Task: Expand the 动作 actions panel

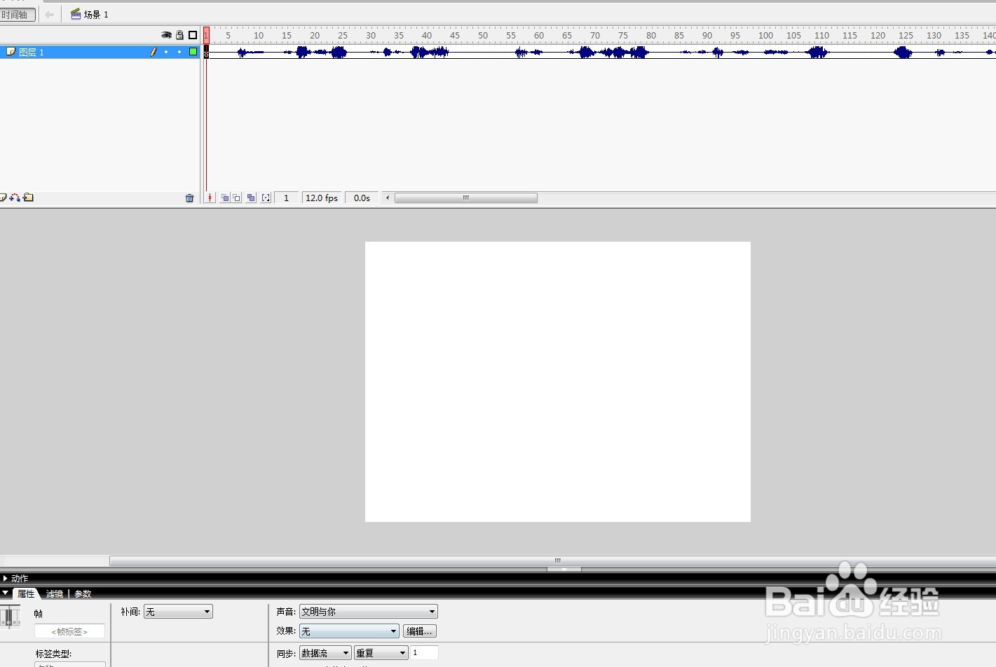Action: 6,579
